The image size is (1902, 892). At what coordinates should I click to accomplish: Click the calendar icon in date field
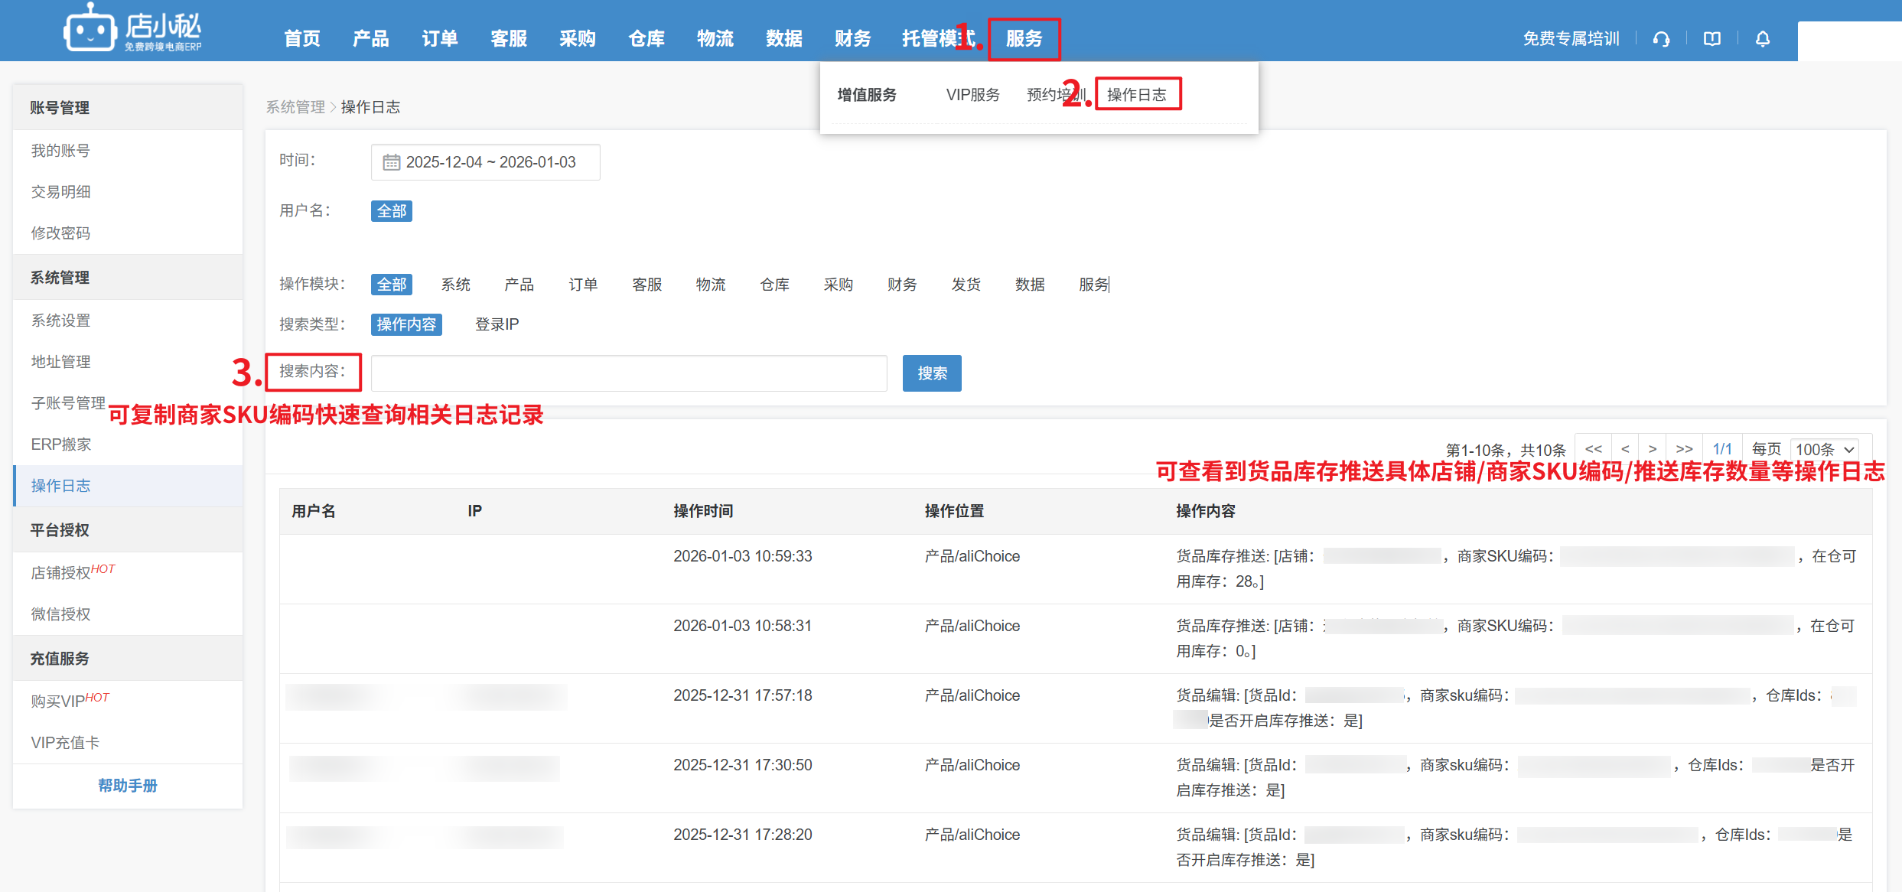(391, 162)
